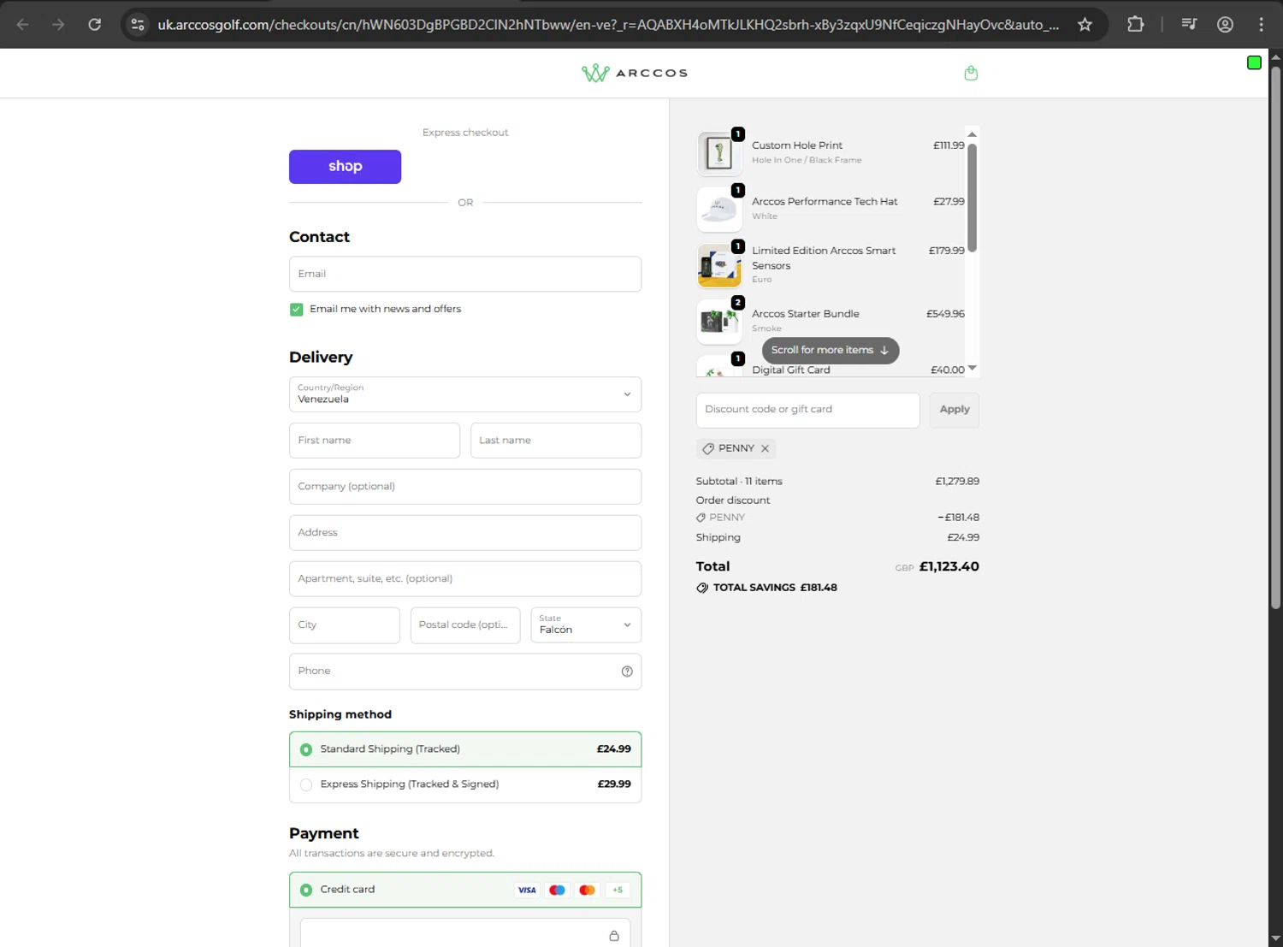Viewport: 1283px width, 947px height.
Task: Click the lock icon in card field
Action: (614, 936)
